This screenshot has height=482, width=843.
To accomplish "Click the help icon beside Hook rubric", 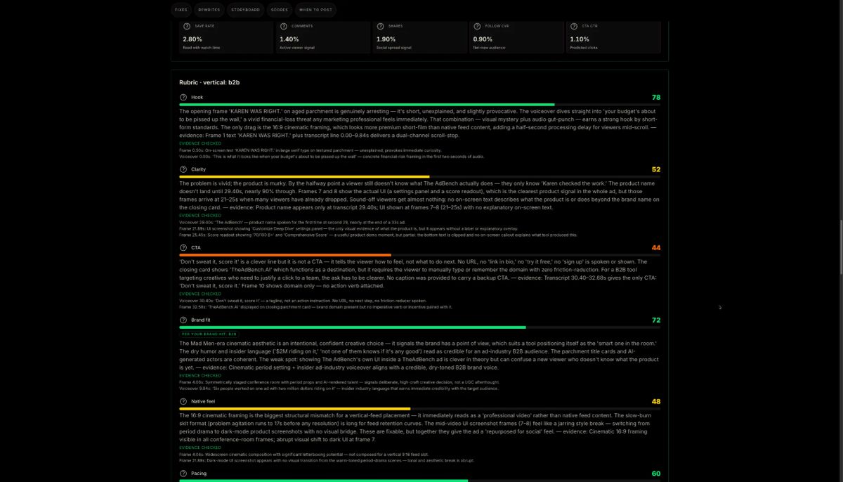I will 183,98.
